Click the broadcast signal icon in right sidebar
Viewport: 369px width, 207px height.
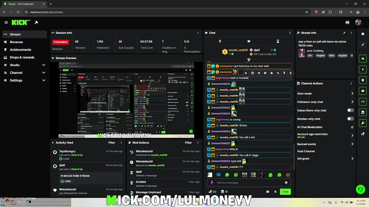point(363,101)
